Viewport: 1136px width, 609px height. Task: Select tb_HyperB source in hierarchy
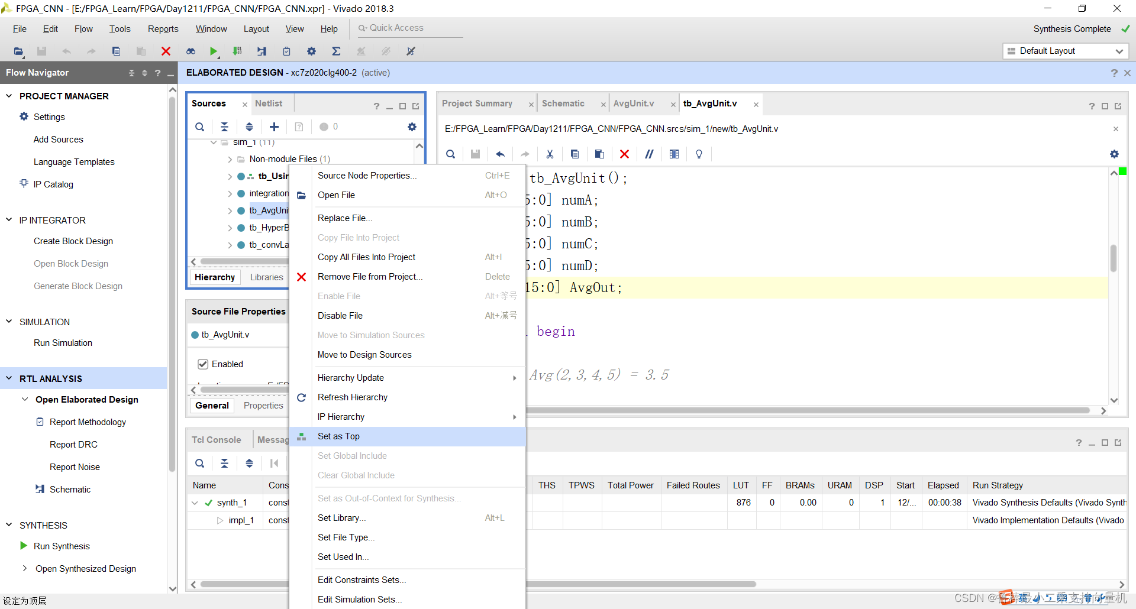pos(269,228)
